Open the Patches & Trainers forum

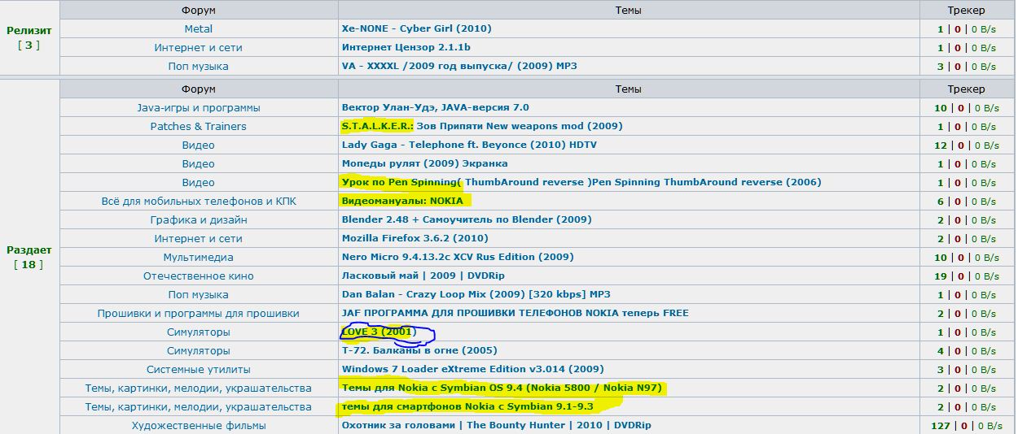coord(198,126)
